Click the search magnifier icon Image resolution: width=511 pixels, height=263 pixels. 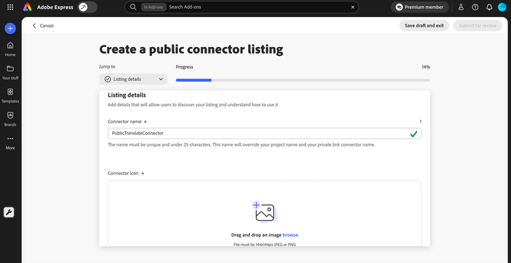click(133, 7)
